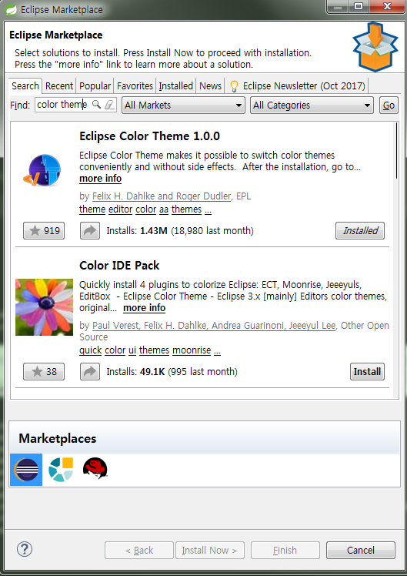Click the Eclipse Color Theme logo
The width and height of the screenshot is (407, 576).
tap(42, 170)
